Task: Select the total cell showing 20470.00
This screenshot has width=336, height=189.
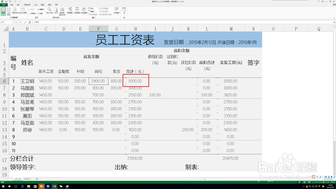Action: coord(230,158)
